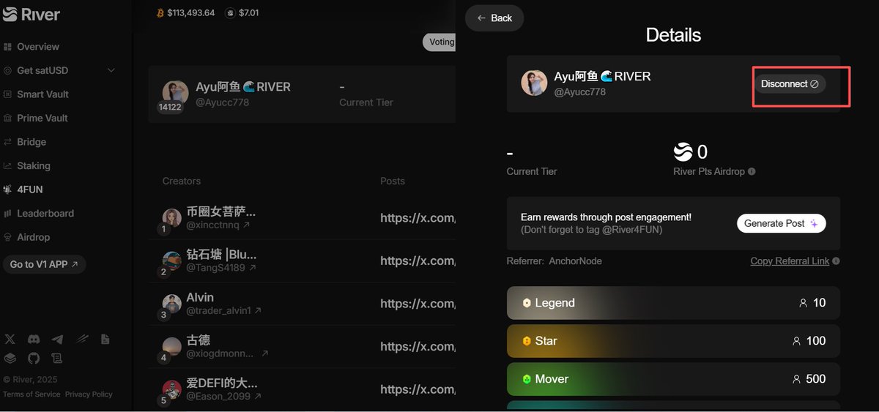Click the stacked layers GitBook icon
Viewport: 879px width, 412px height.
[x=10, y=359]
